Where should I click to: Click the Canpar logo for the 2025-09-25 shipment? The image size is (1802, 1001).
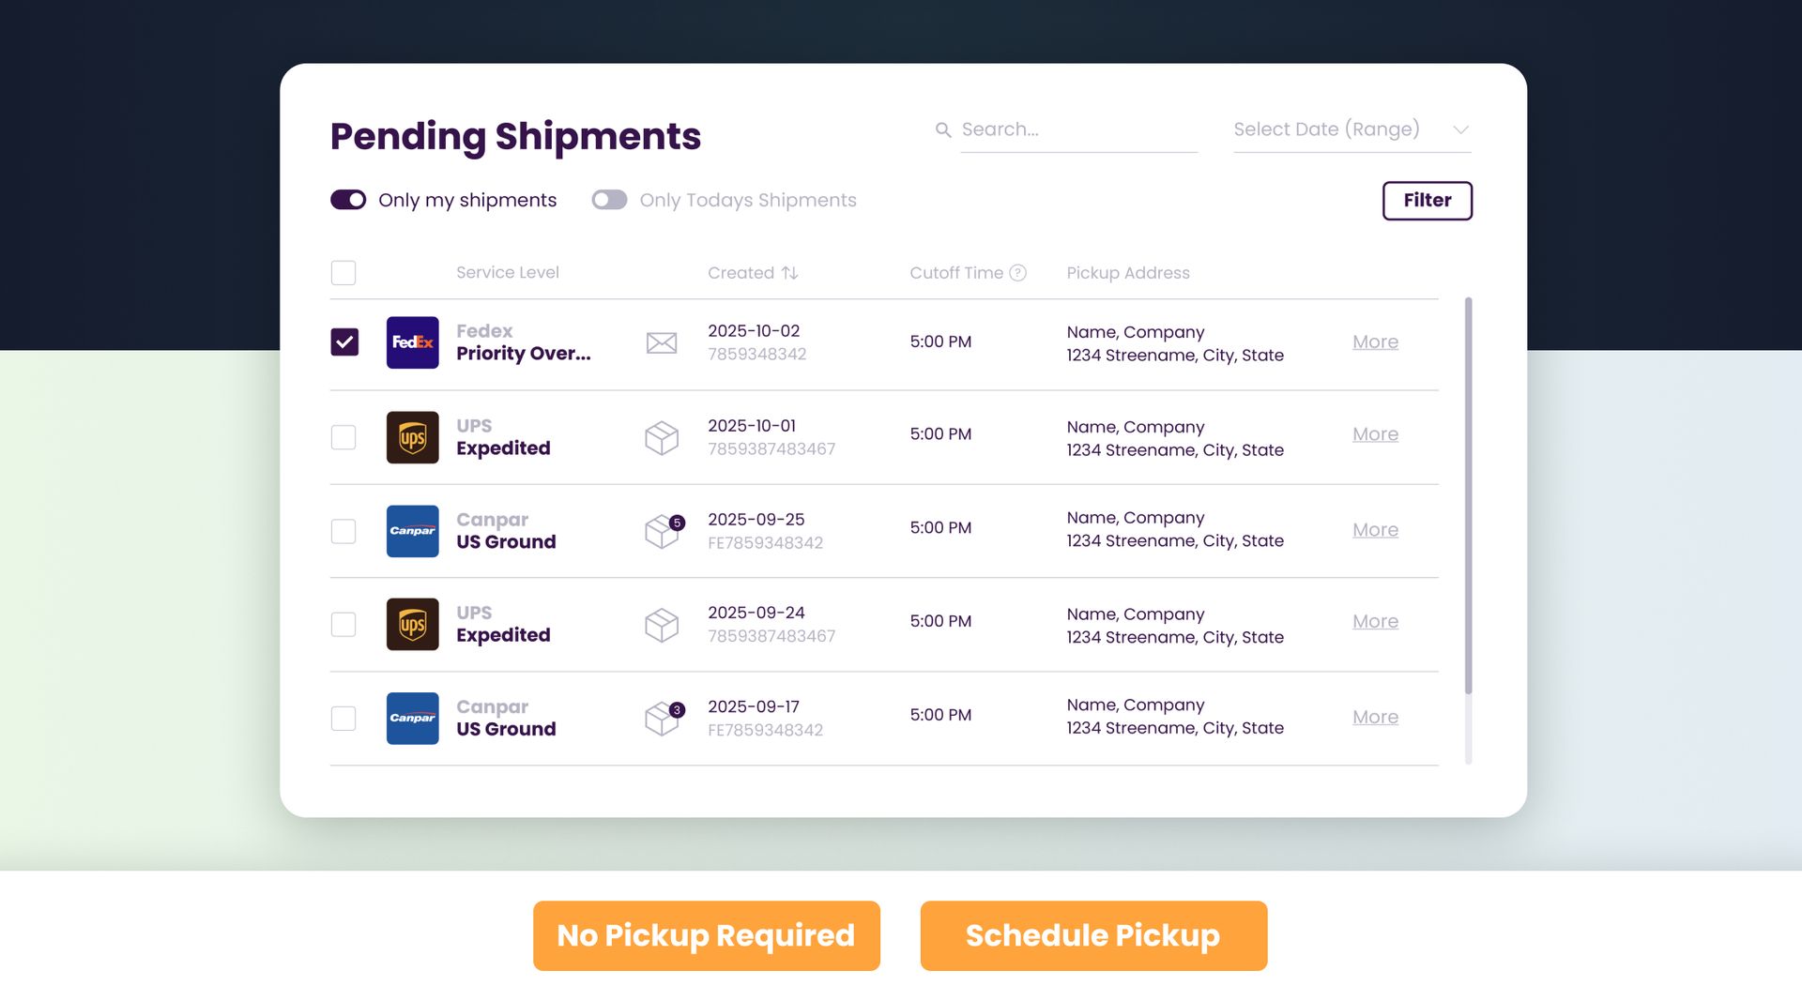412,531
